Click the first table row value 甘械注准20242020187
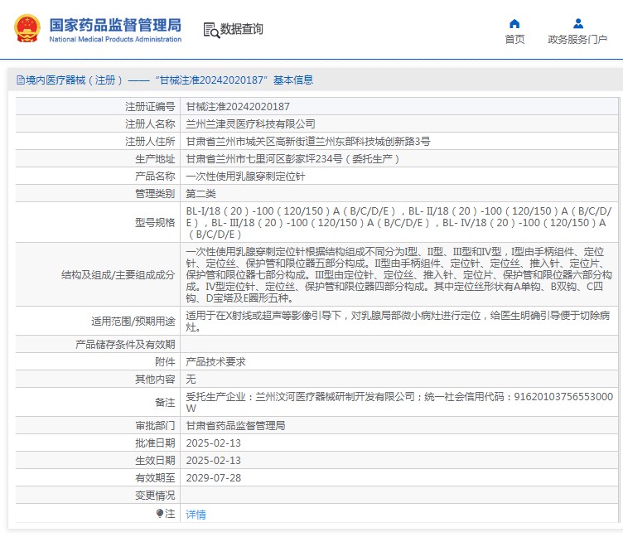Screen dimensions: 623x537 pyautogui.click(x=238, y=107)
